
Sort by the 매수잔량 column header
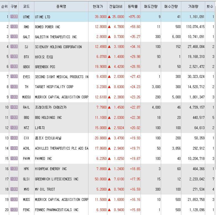[171, 6]
